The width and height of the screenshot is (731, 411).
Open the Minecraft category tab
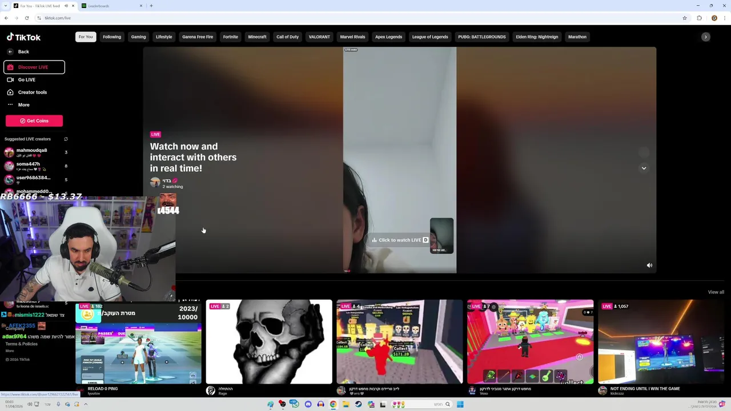(x=257, y=37)
